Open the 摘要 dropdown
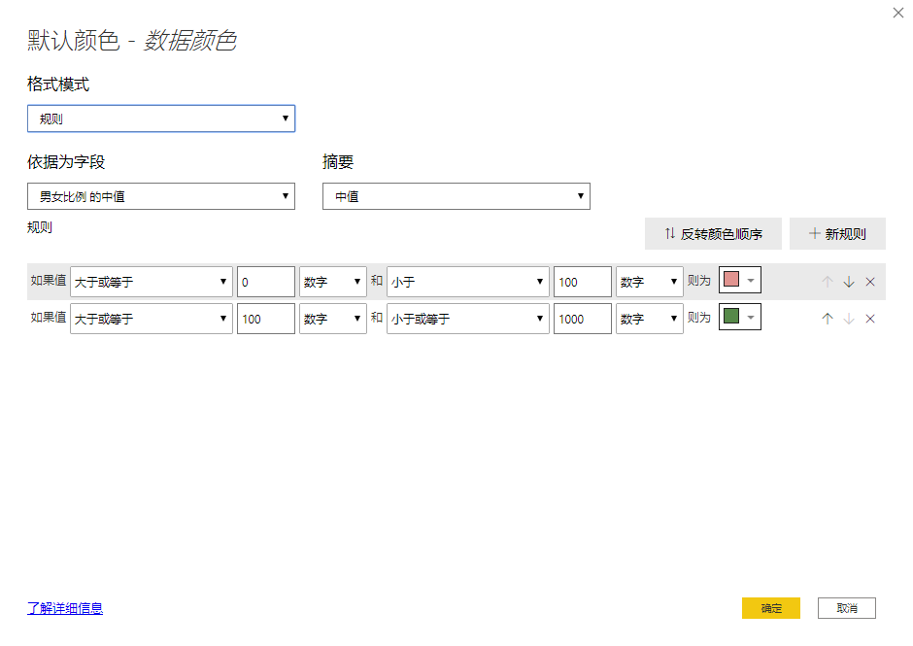 pyautogui.click(x=456, y=196)
